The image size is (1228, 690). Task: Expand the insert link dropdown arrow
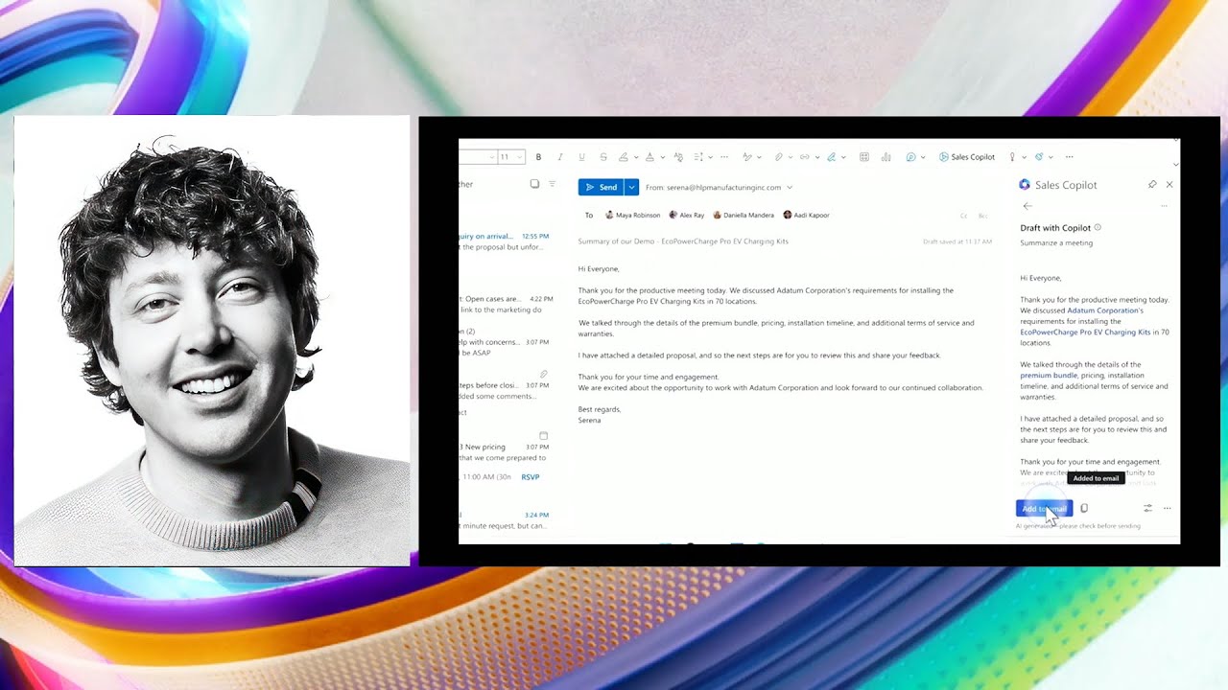(817, 157)
